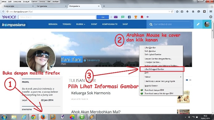The image size is (214, 120).
Task: Open the address bar history dropdown arrow
Action: pos(169,12)
